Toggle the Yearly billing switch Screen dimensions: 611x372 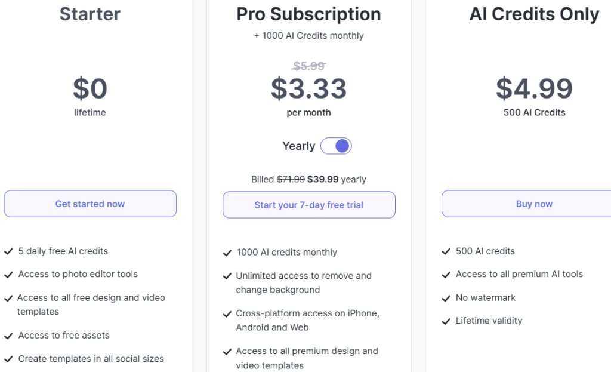[x=336, y=146]
